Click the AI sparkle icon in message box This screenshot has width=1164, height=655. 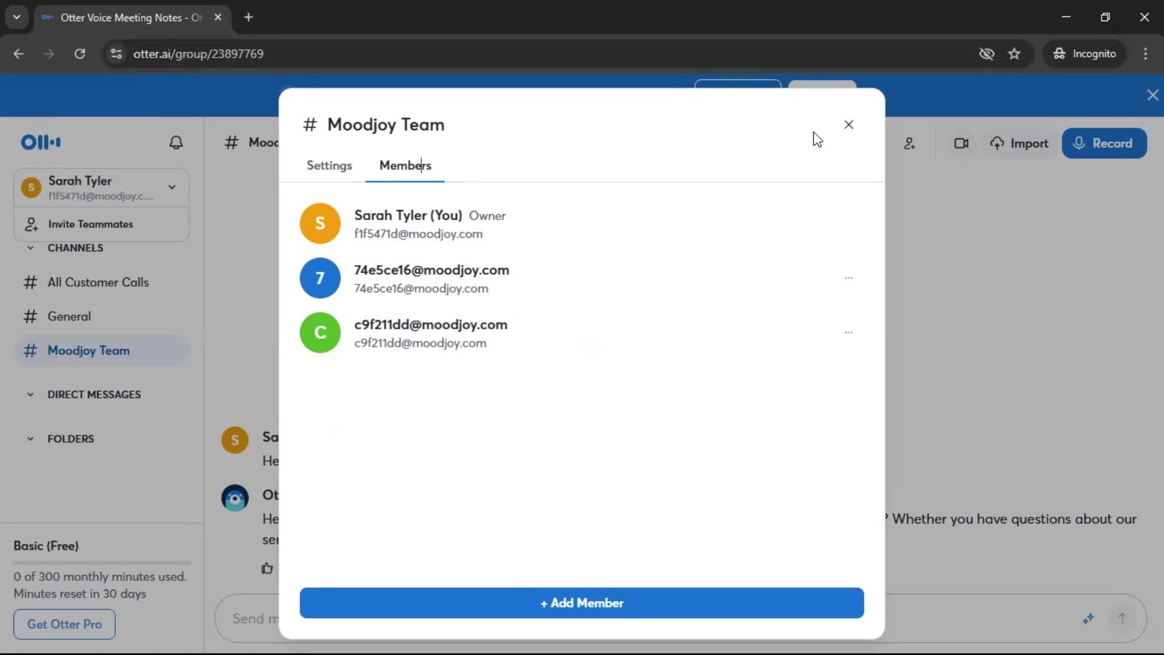point(1088,619)
